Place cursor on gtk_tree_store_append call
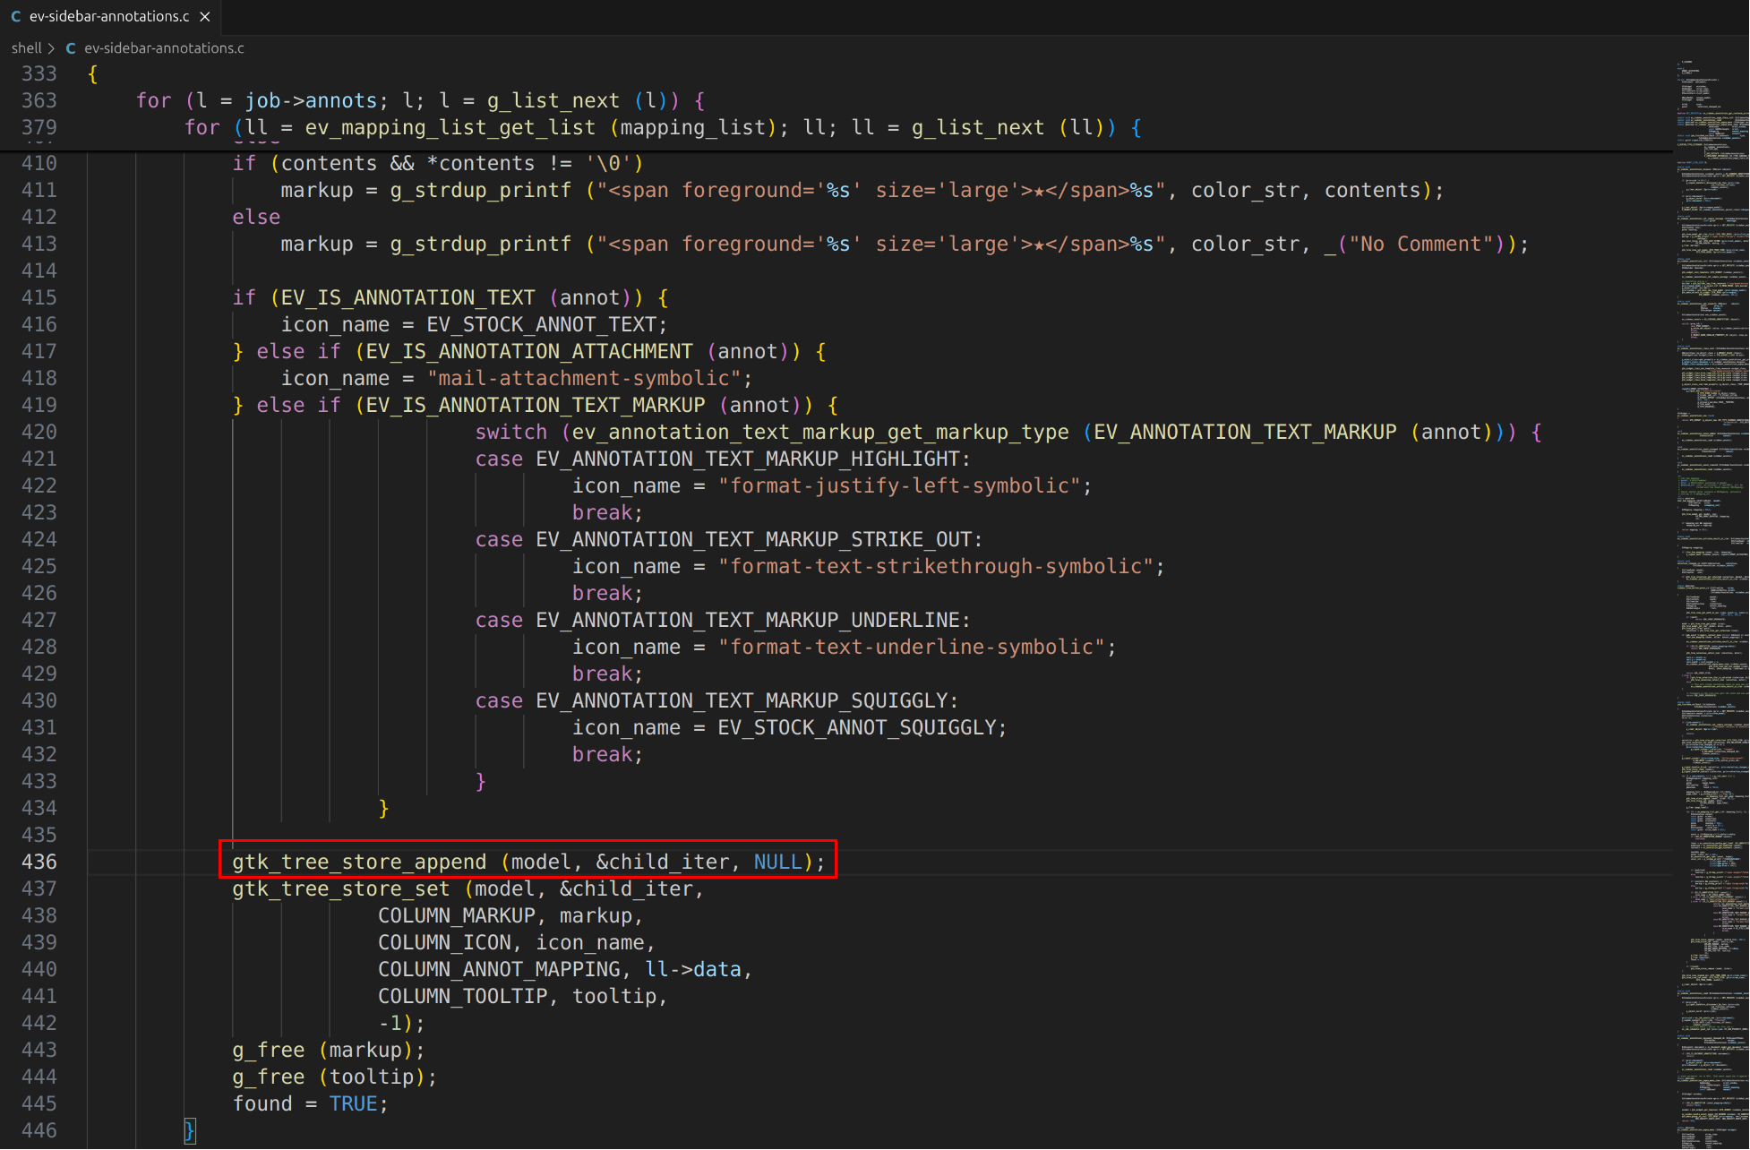1750x1150 pixels. point(358,862)
